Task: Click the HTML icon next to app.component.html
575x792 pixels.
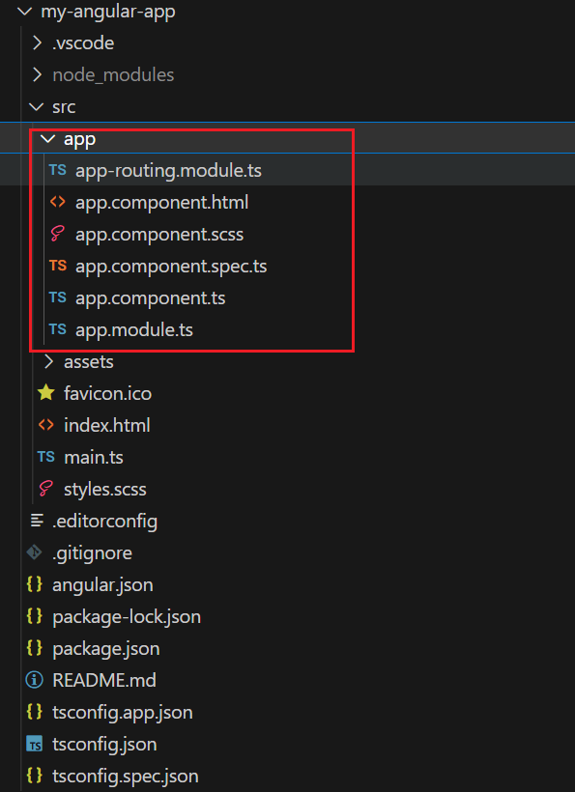Action: pos(56,202)
